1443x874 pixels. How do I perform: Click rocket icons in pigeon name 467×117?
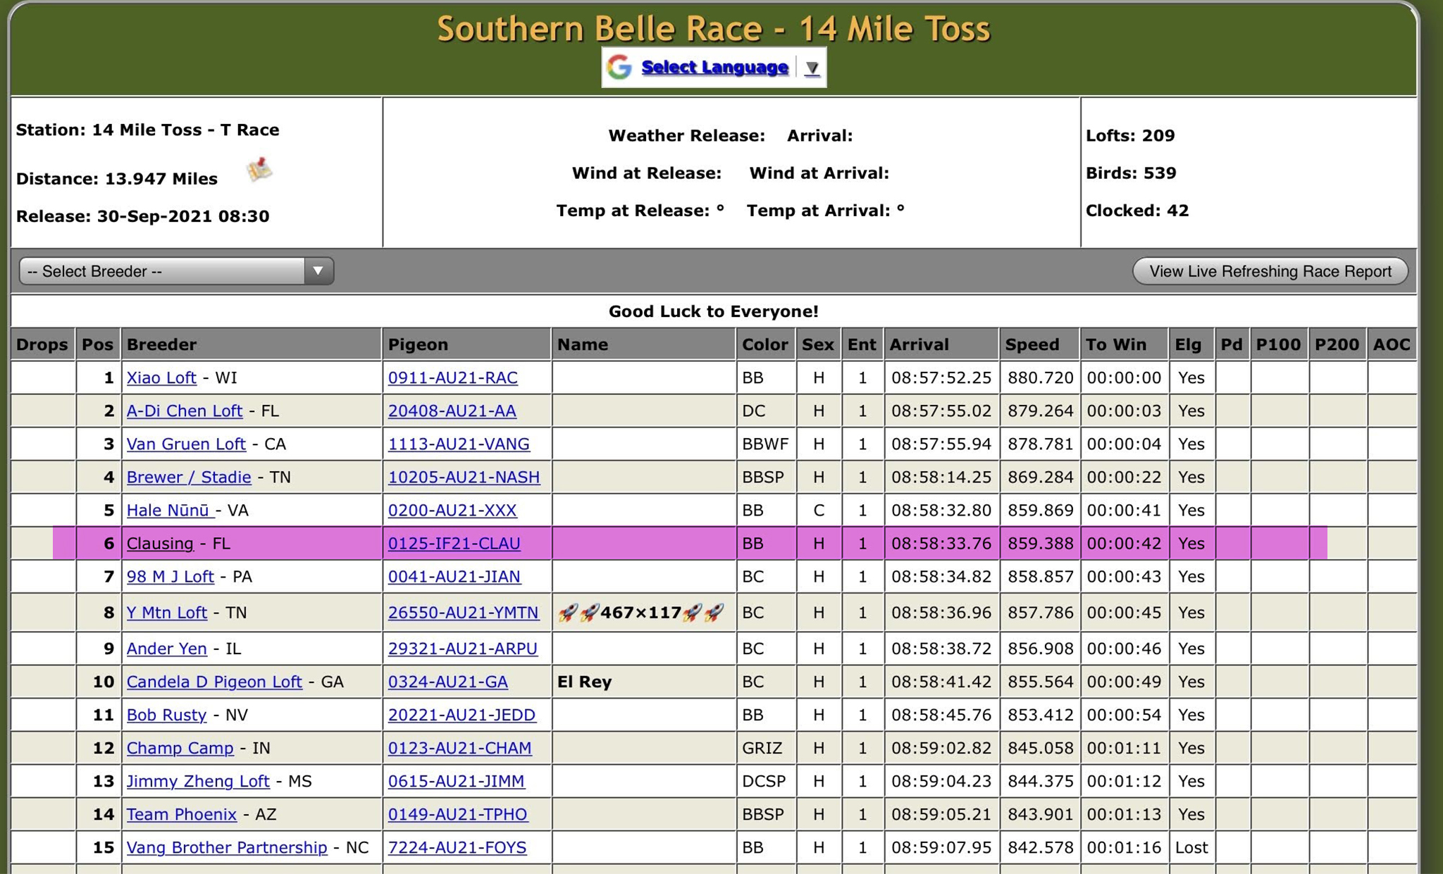[578, 612]
